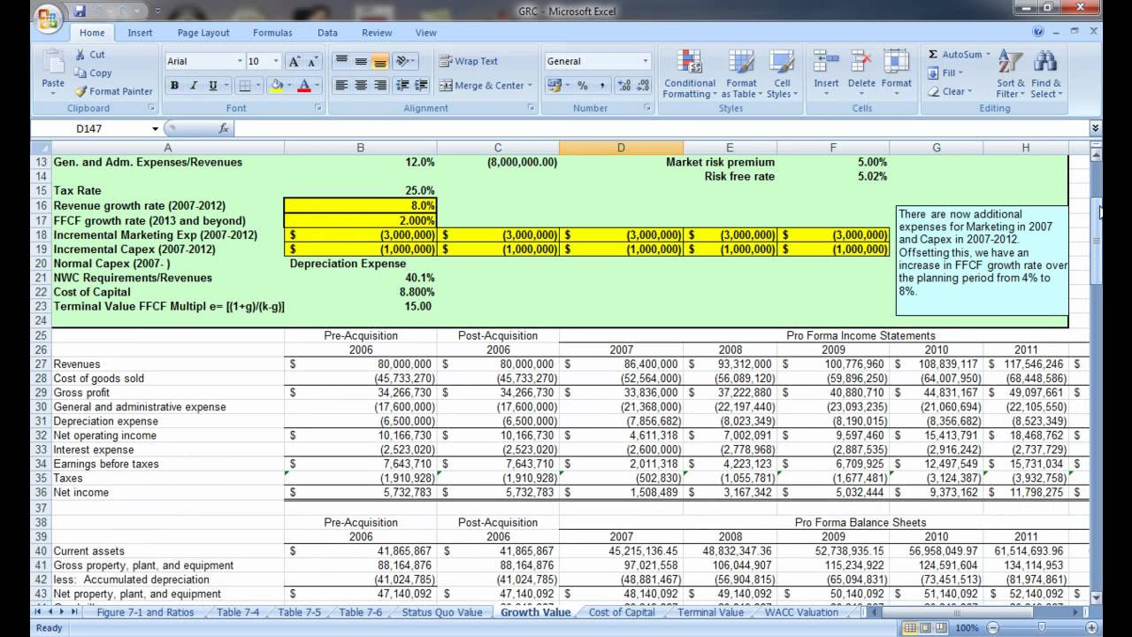
Task: Toggle italic formatting
Action: pos(195,86)
